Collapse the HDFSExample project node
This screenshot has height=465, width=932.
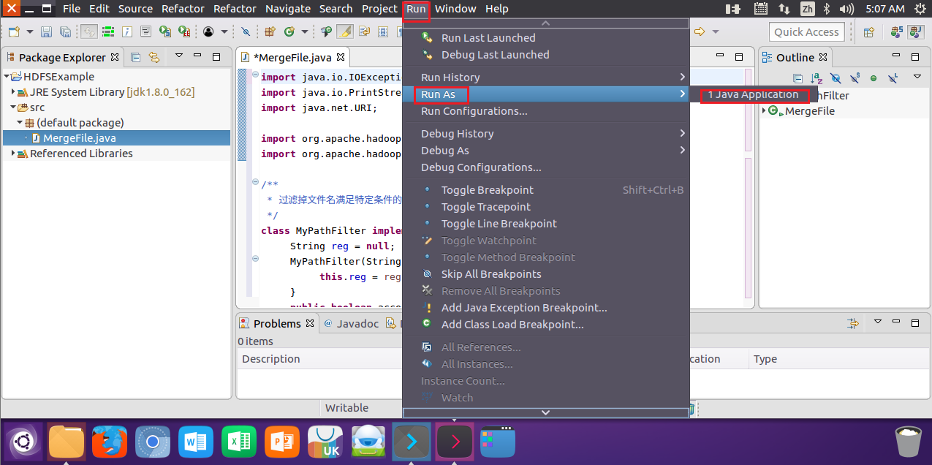coord(7,77)
